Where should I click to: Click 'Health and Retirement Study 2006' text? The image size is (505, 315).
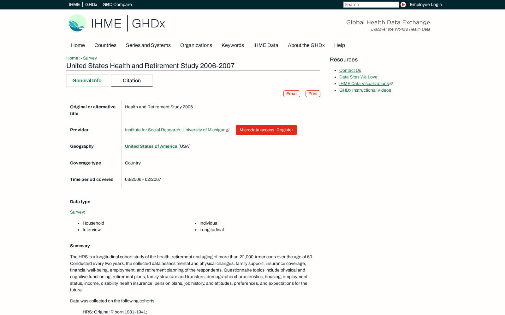point(159,107)
